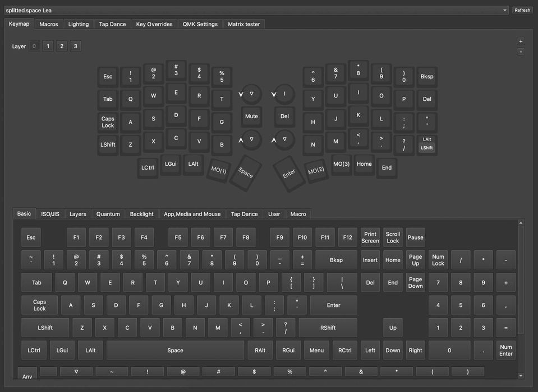Select the rotated Enter thumb key
The image size is (538, 392).
click(289, 174)
